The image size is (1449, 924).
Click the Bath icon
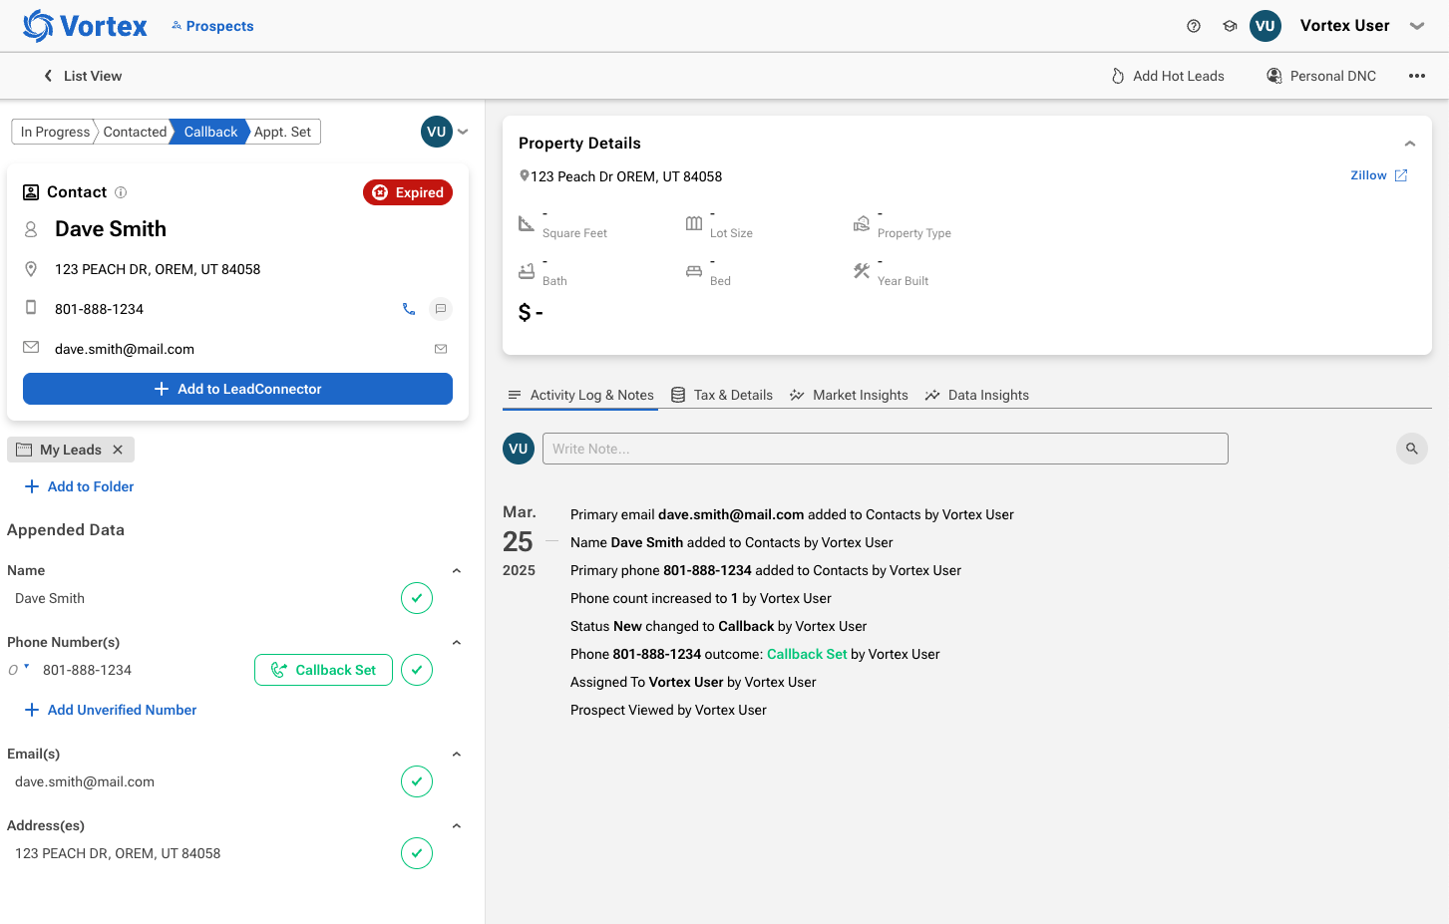click(x=527, y=271)
